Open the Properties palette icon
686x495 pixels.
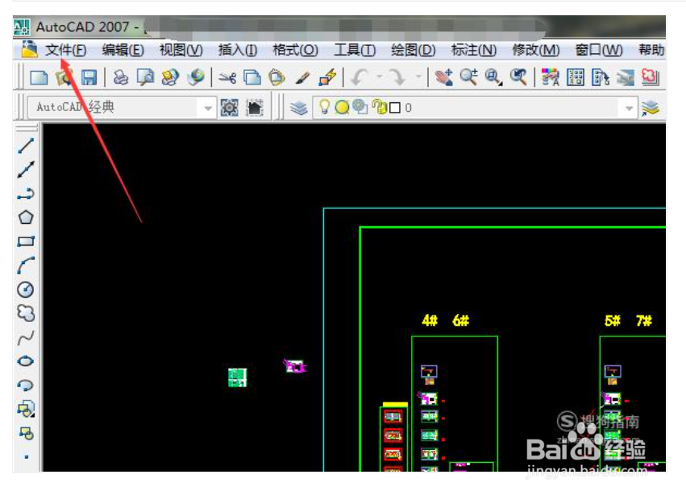coord(551,77)
